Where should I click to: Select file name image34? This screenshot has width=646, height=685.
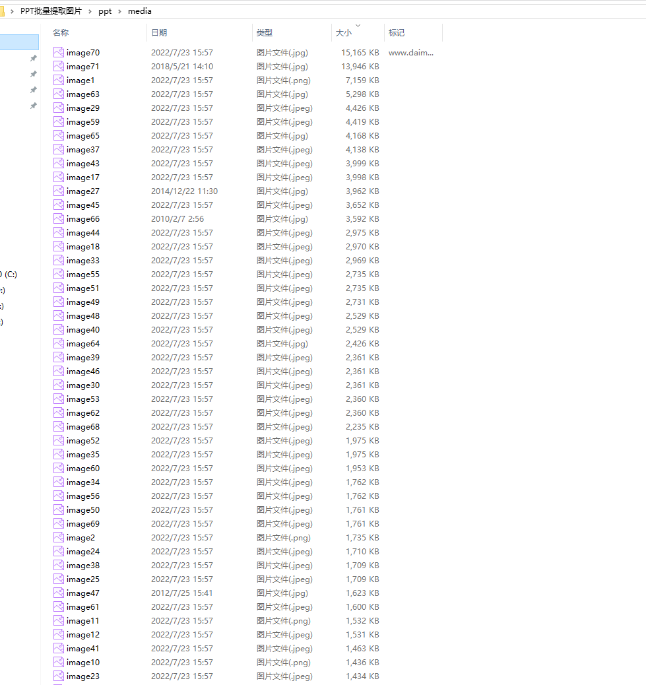(83, 482)
